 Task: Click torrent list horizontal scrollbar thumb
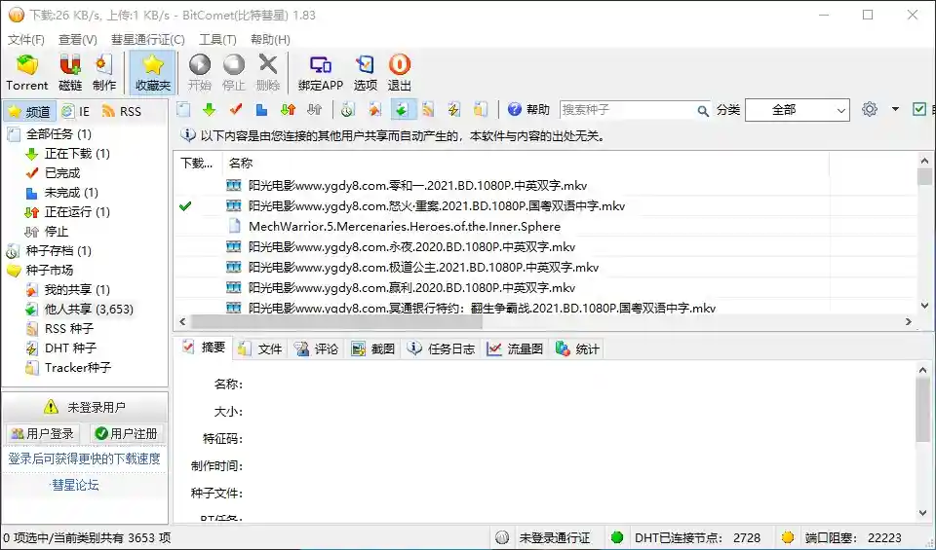(x=336, y=322)
